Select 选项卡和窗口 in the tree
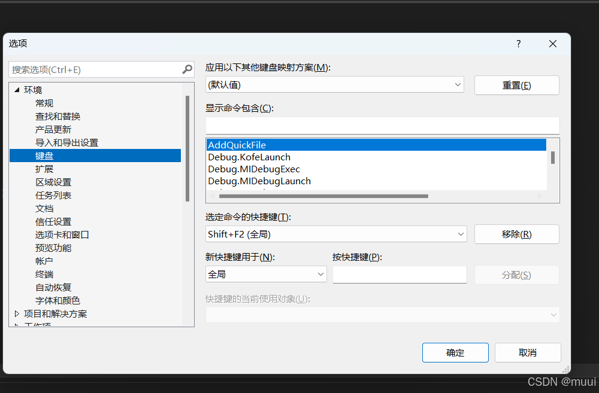This screenshot has height=393, width=599. point(62,234)
